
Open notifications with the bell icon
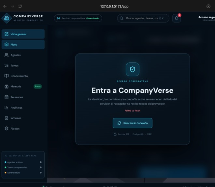[177, 18]
